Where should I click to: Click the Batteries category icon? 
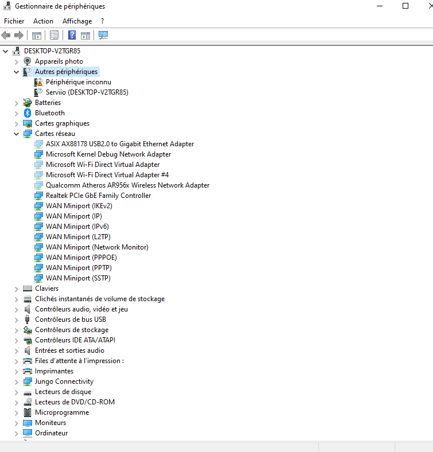28,103
